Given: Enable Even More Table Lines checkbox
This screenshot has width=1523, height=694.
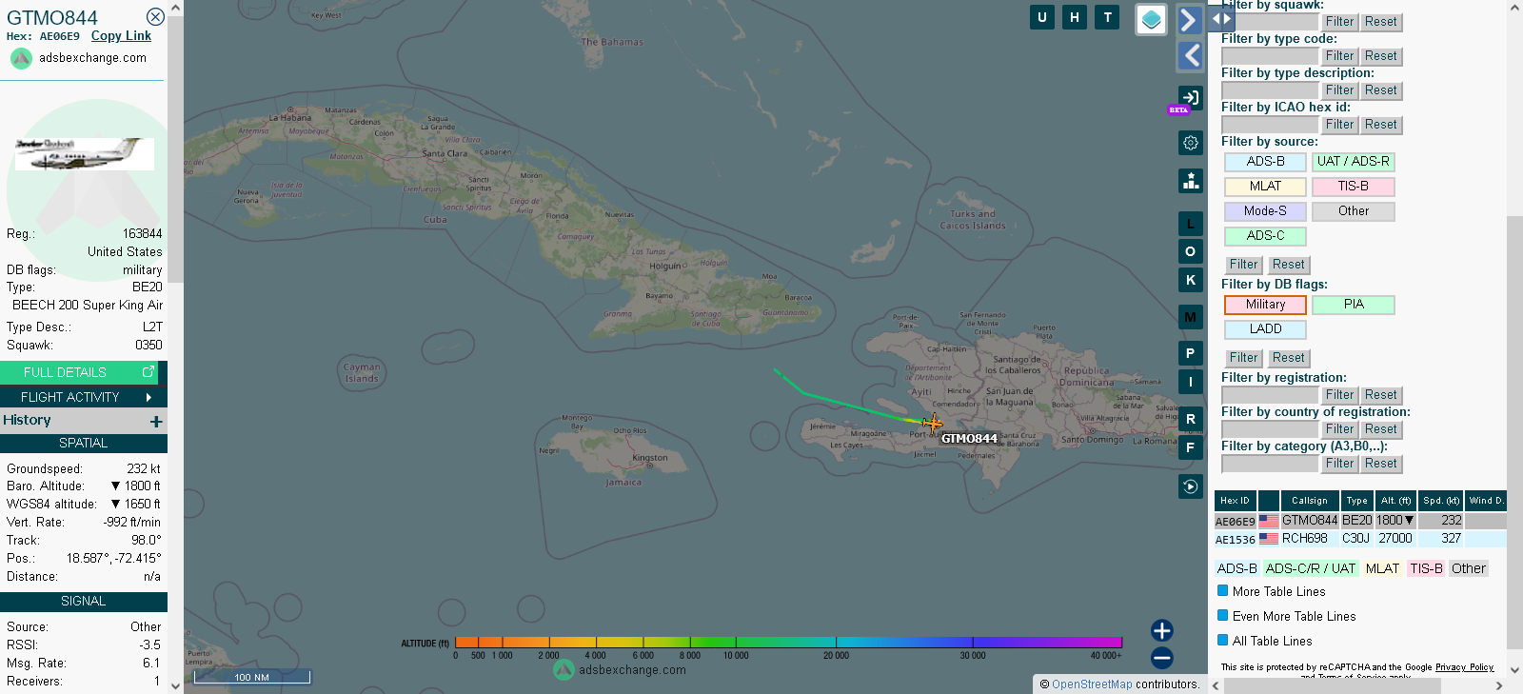Looking at the screenshot, I should pos(1222,616).
